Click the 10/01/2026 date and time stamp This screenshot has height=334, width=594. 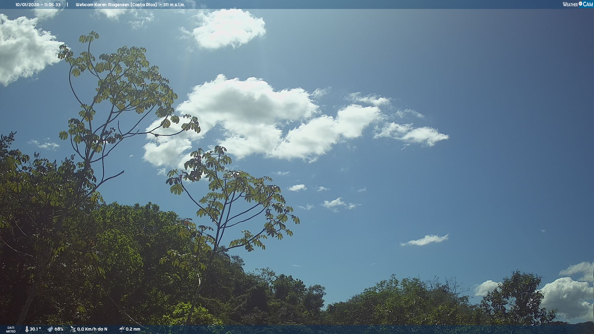[38, 5]
